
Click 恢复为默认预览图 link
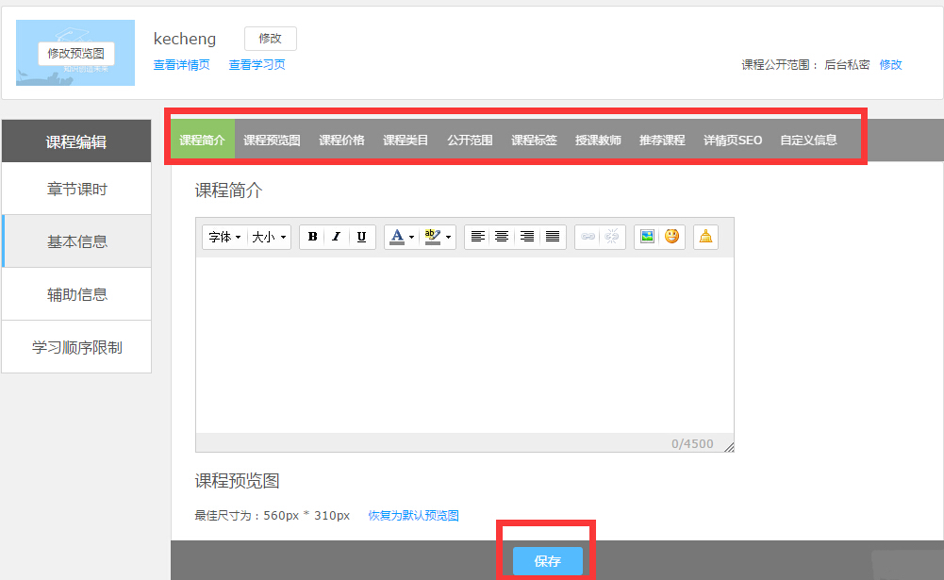click(x=413, y=516)
